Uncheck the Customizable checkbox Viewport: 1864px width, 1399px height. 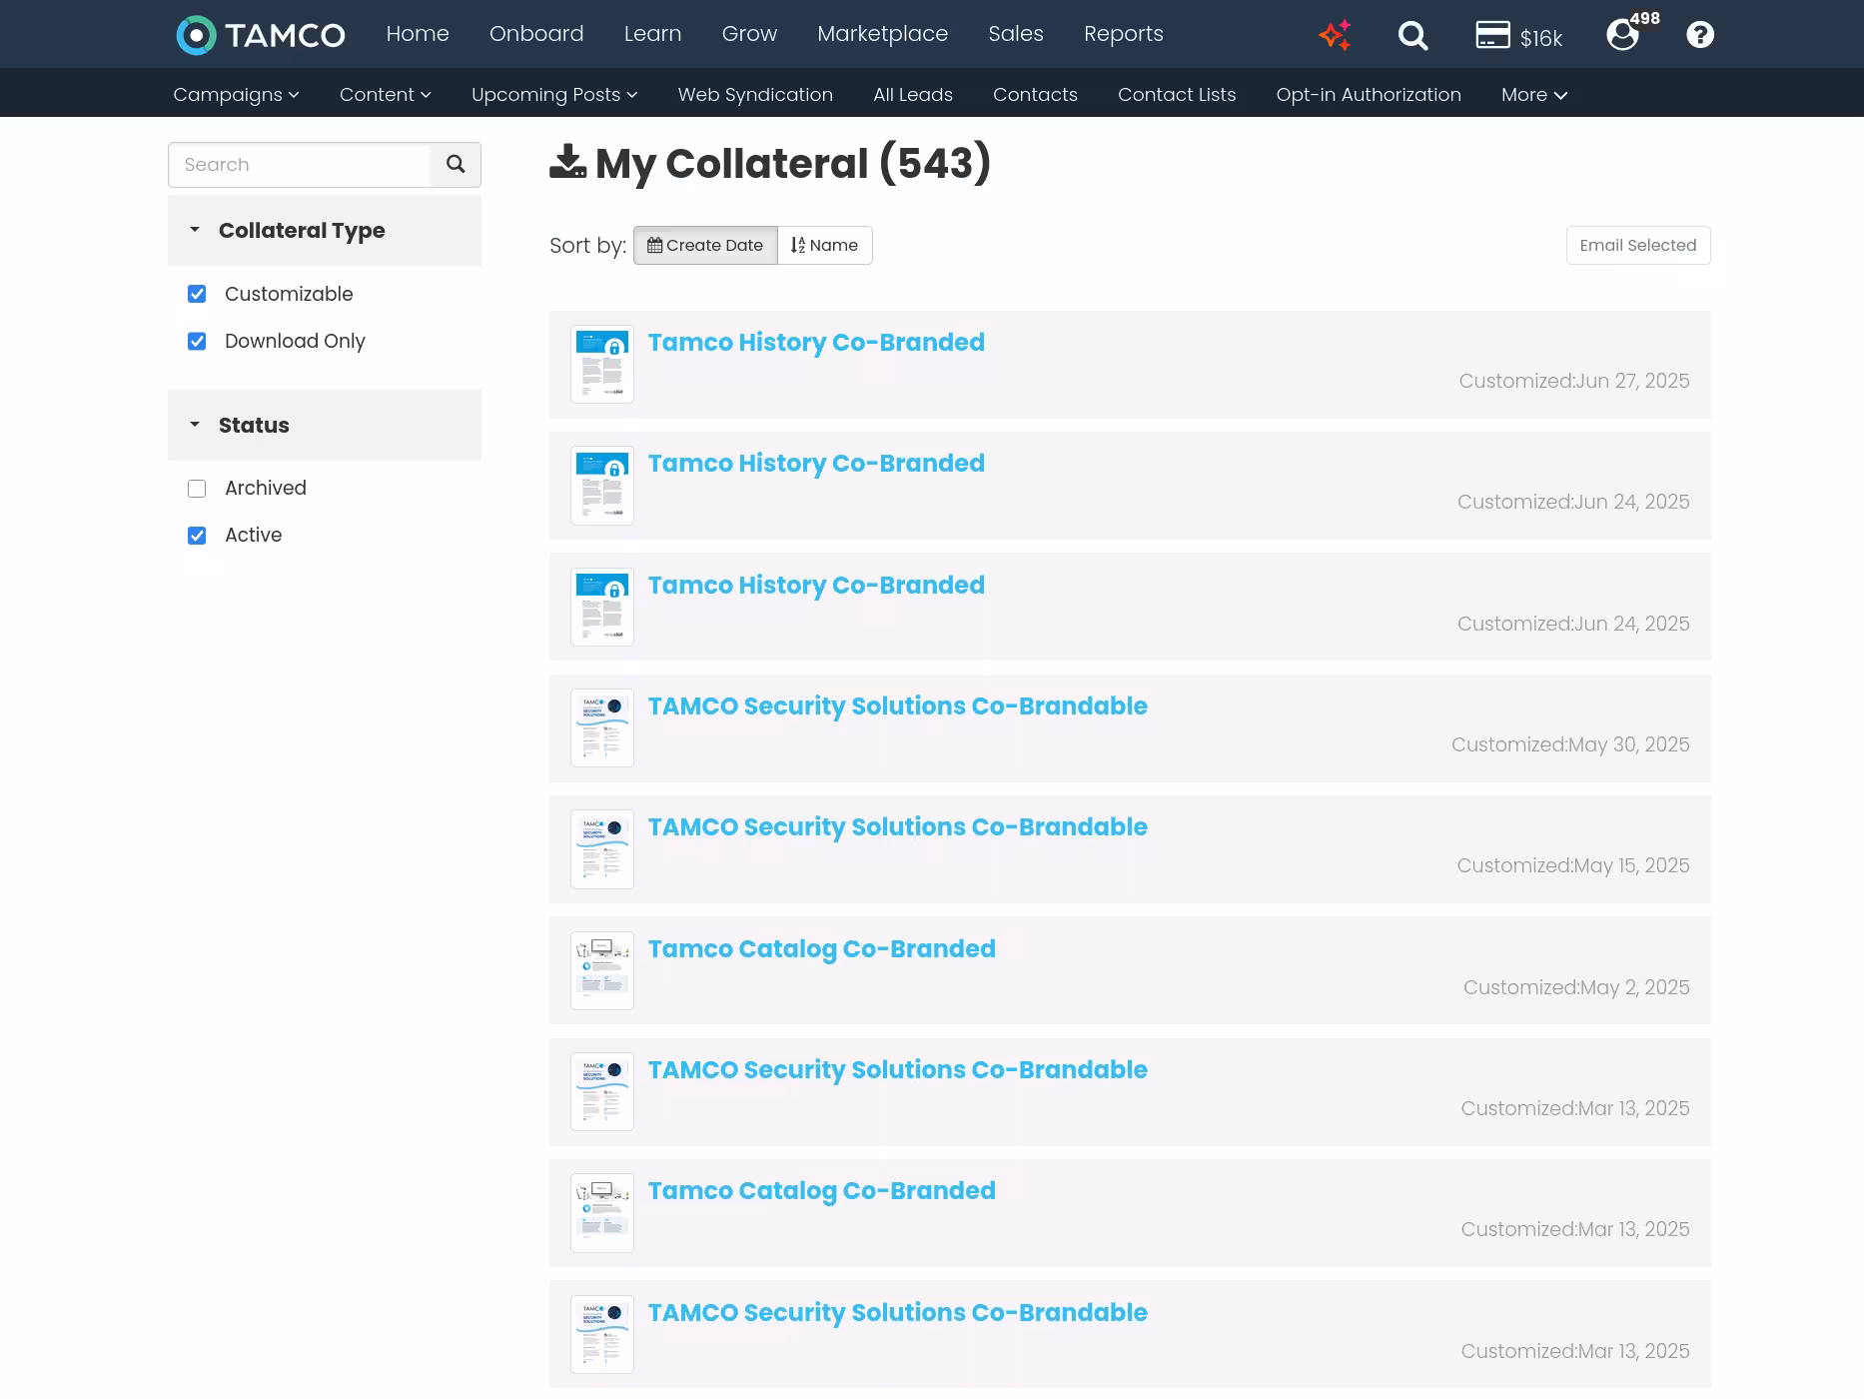(197, 294)
